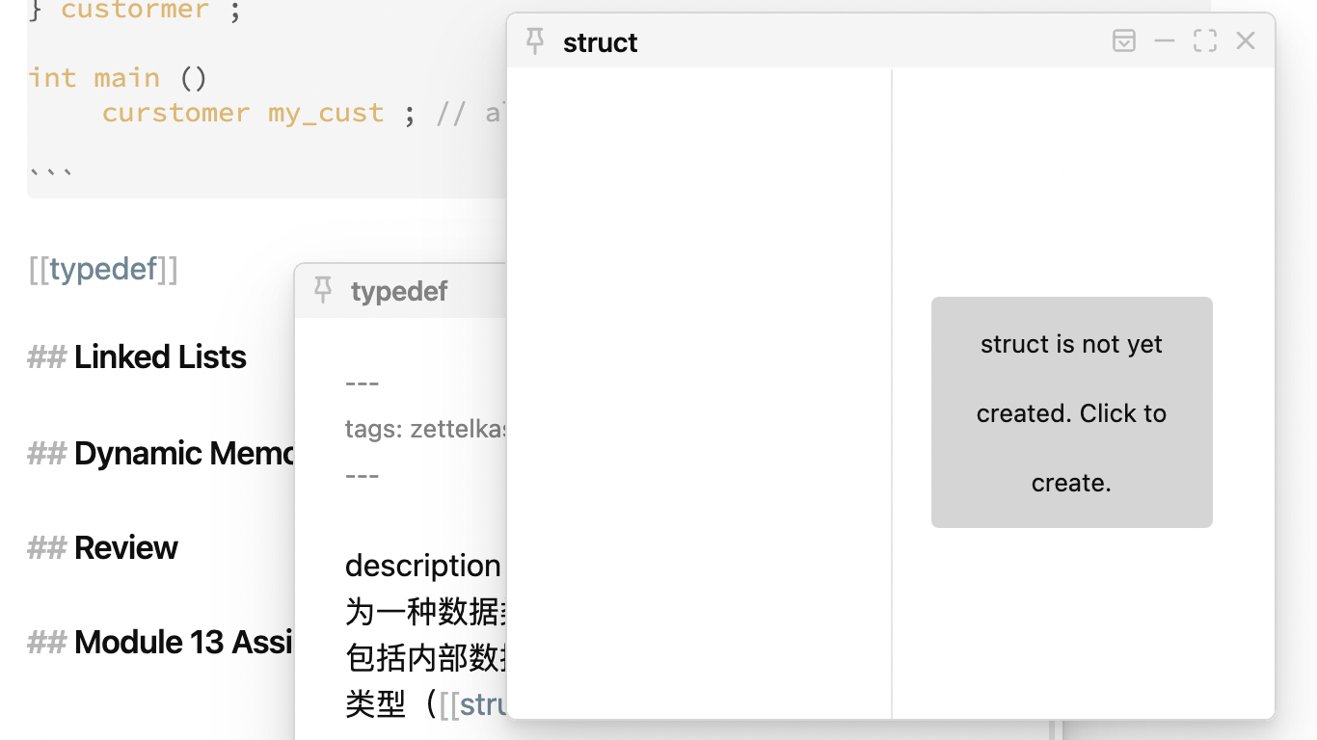Click the pin icon on the struct popover
This screenshot has height=740, width=1317.
(534, 41)
